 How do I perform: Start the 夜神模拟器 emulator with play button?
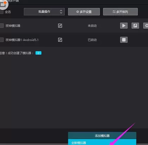(124, 25)
